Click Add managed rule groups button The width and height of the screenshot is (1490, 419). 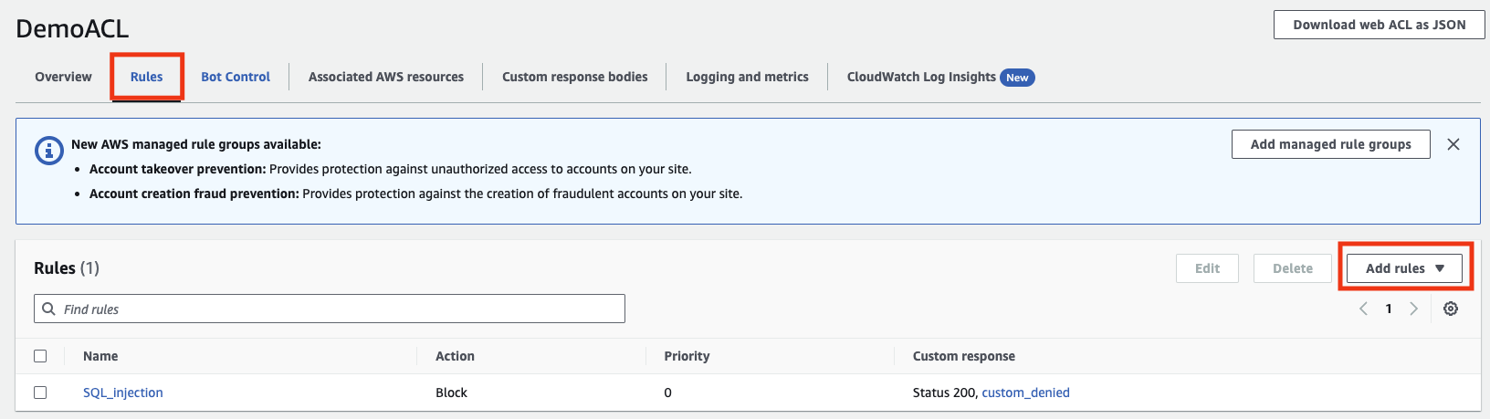[1330, 144]
